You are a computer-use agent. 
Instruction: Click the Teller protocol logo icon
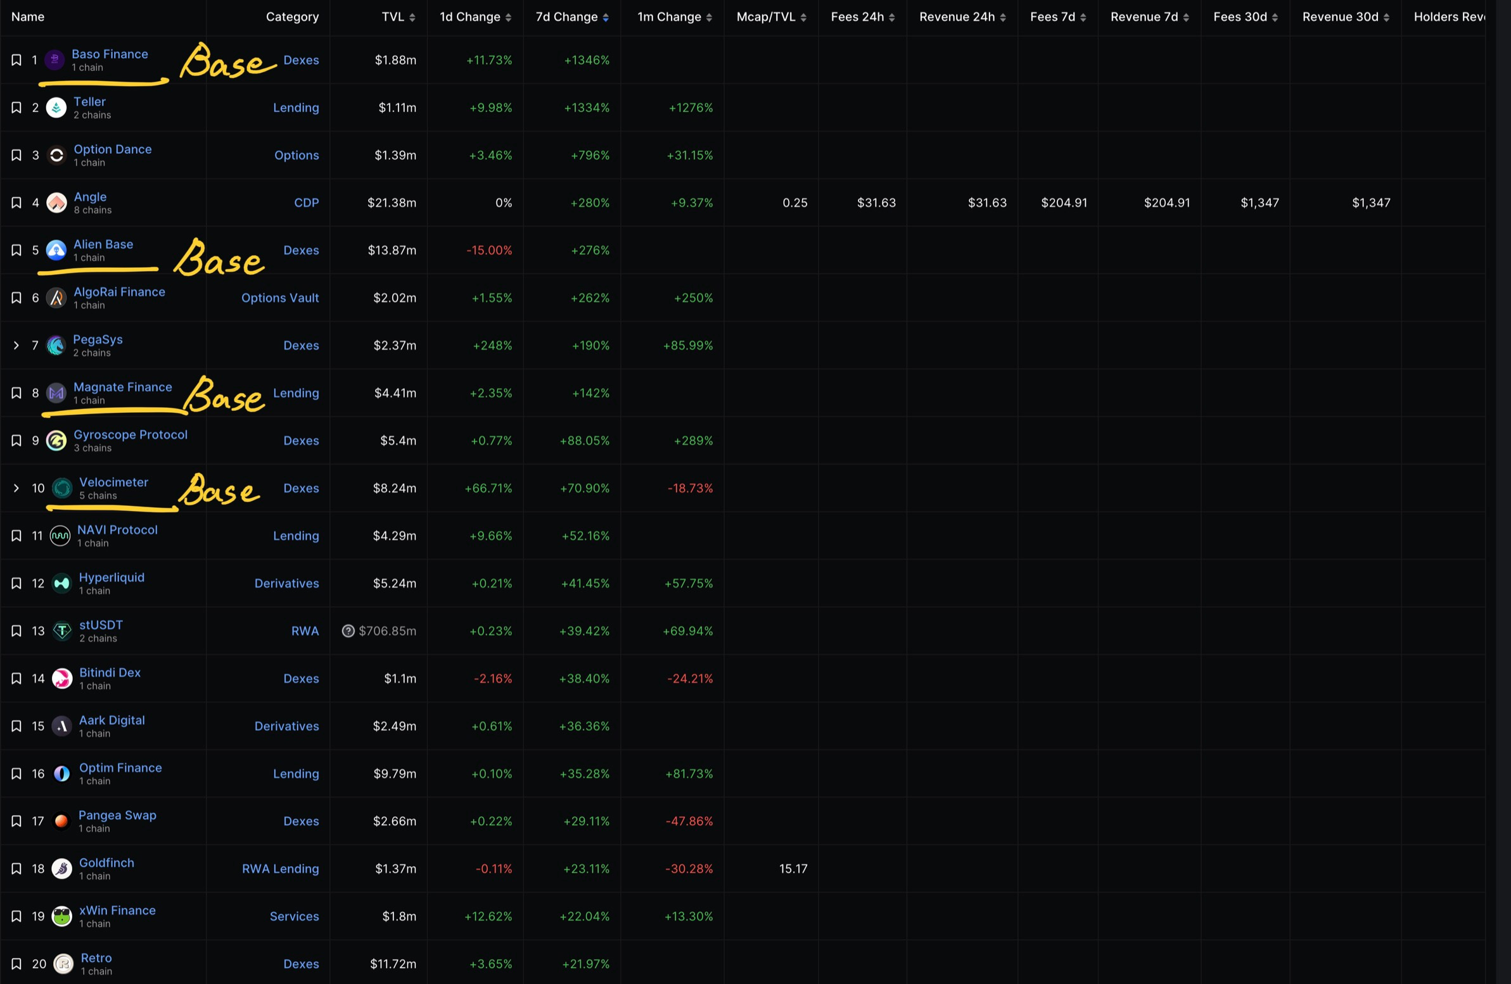point(56,108)
